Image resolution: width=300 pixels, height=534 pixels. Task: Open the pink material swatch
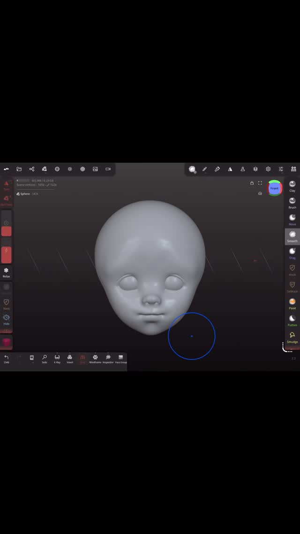(7, 342)
